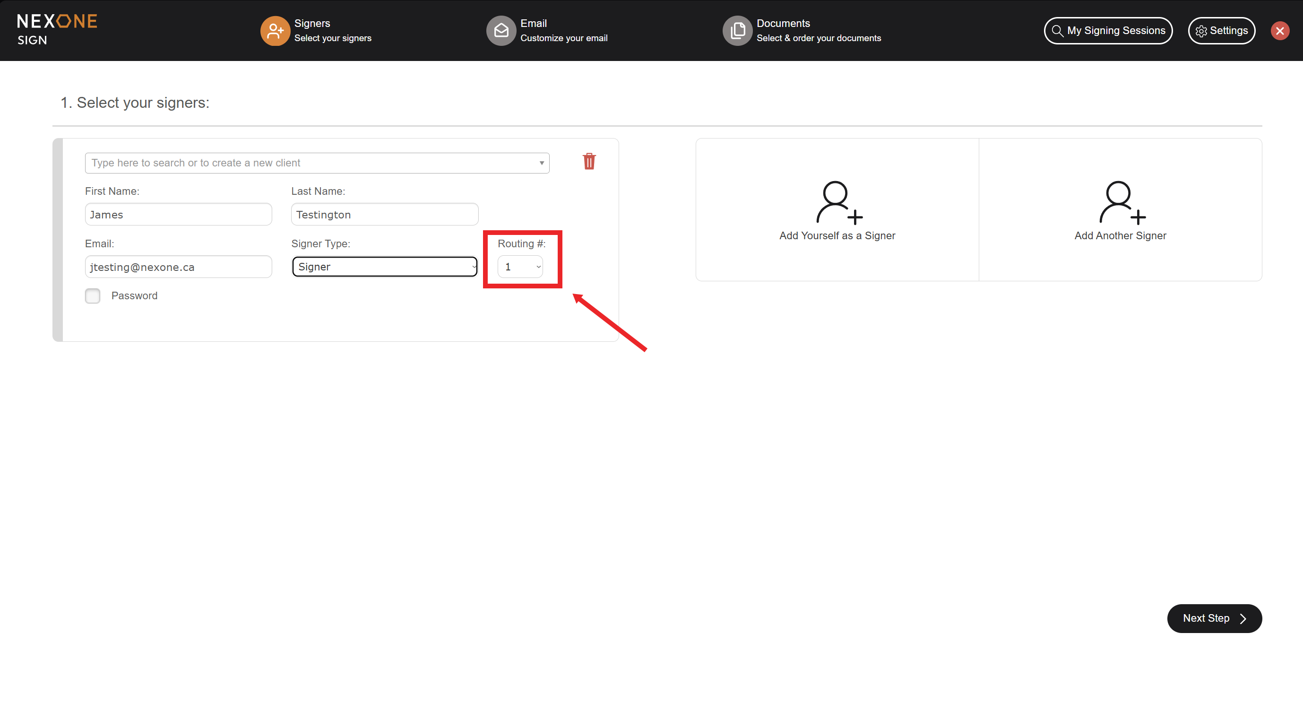Image resolution: width=1303 pixels, height=703 pixels.
Task: Click the NexOne Sign logo
Action: [x=57, y=29]
